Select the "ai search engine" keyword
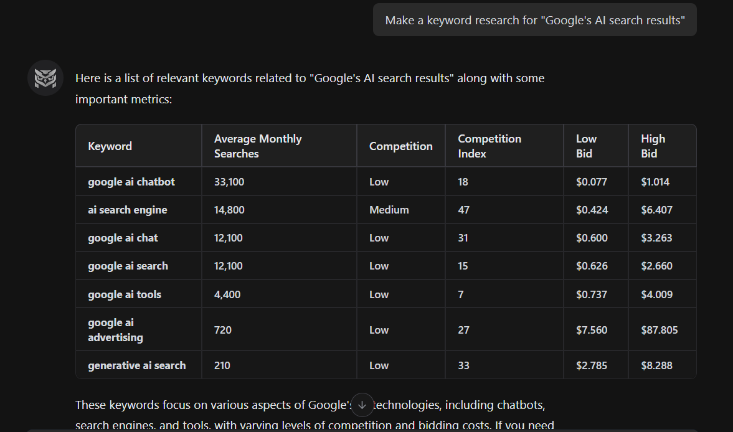Screen dimensions: 733x432 point(126,210)
